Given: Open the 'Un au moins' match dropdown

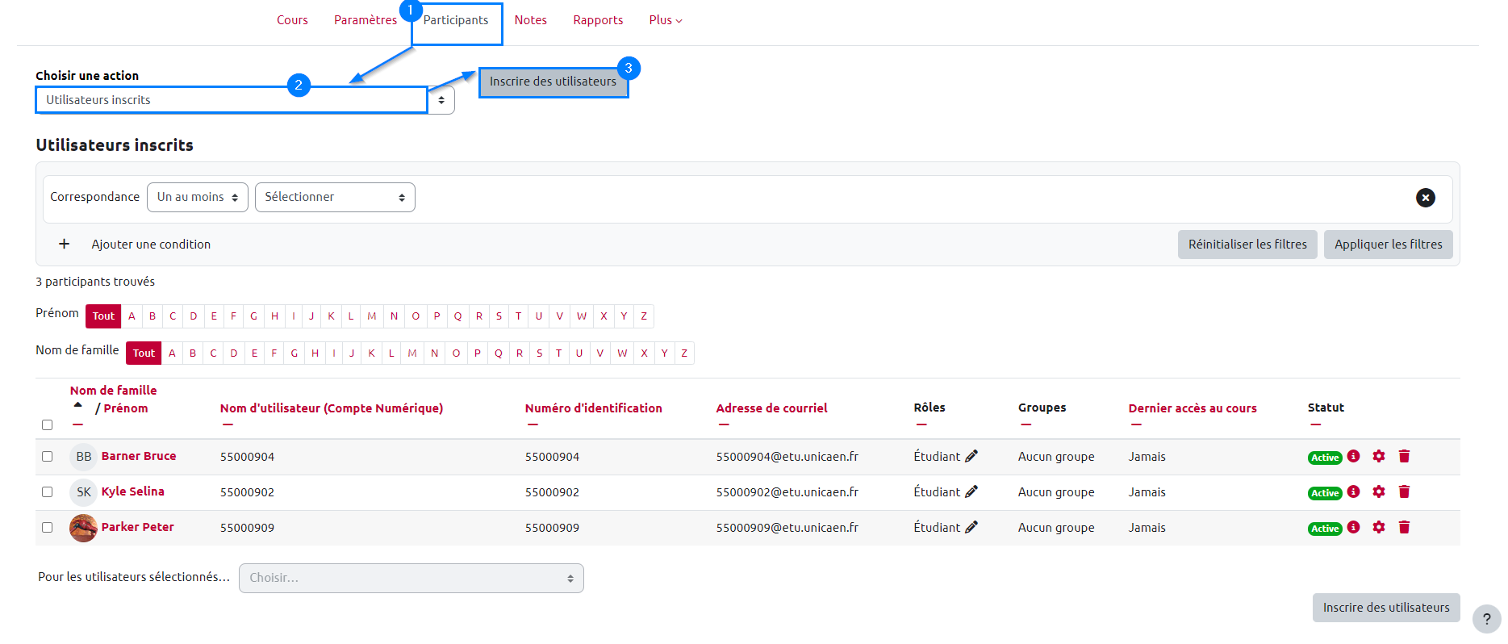Looking at the screenshot, I should point(198,197).
